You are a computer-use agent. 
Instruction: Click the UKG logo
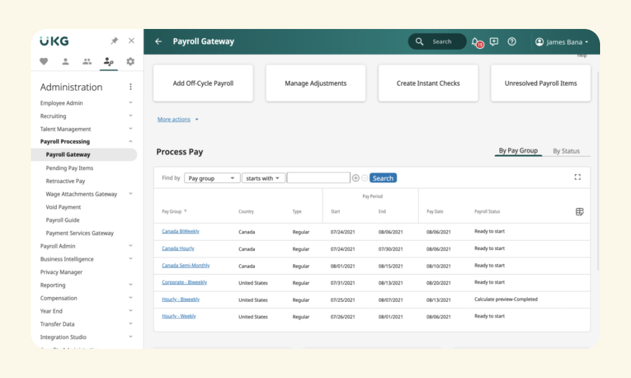[x=54, y=41]
